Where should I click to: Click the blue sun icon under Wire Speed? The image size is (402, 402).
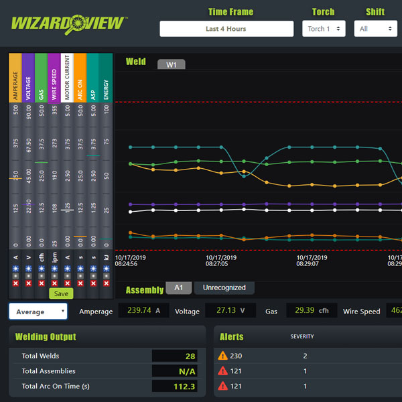point(54,269)
